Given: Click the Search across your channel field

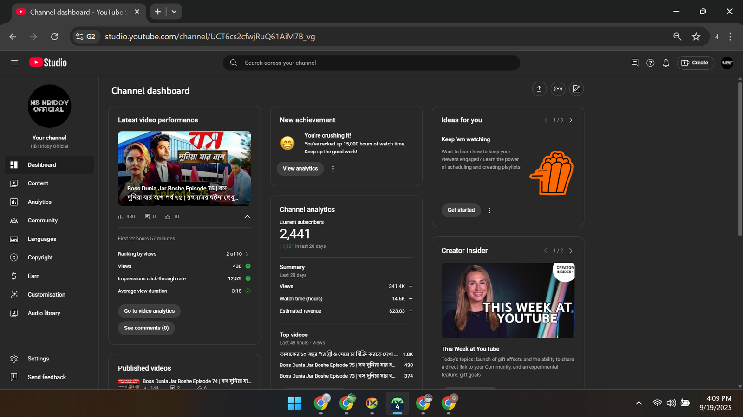Looking at the screenshot, I should pyautogui.click(x=371, y=63).
